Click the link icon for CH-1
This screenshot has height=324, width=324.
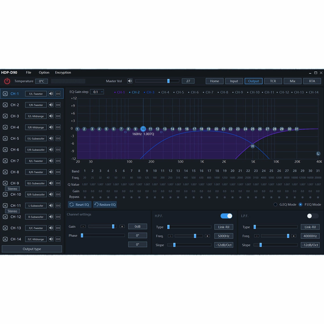(x=58, y=94)
